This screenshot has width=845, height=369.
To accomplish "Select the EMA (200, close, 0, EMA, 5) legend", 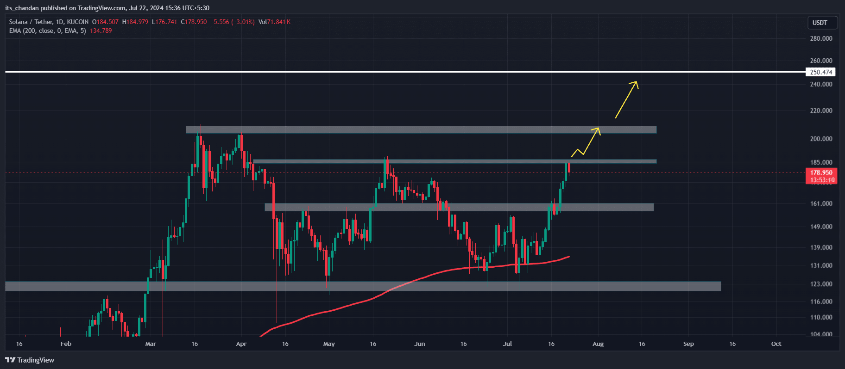I will tap(48, 31).
